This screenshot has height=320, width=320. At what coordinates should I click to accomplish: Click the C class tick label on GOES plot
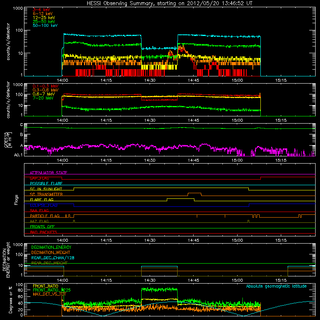coord(22,125)
